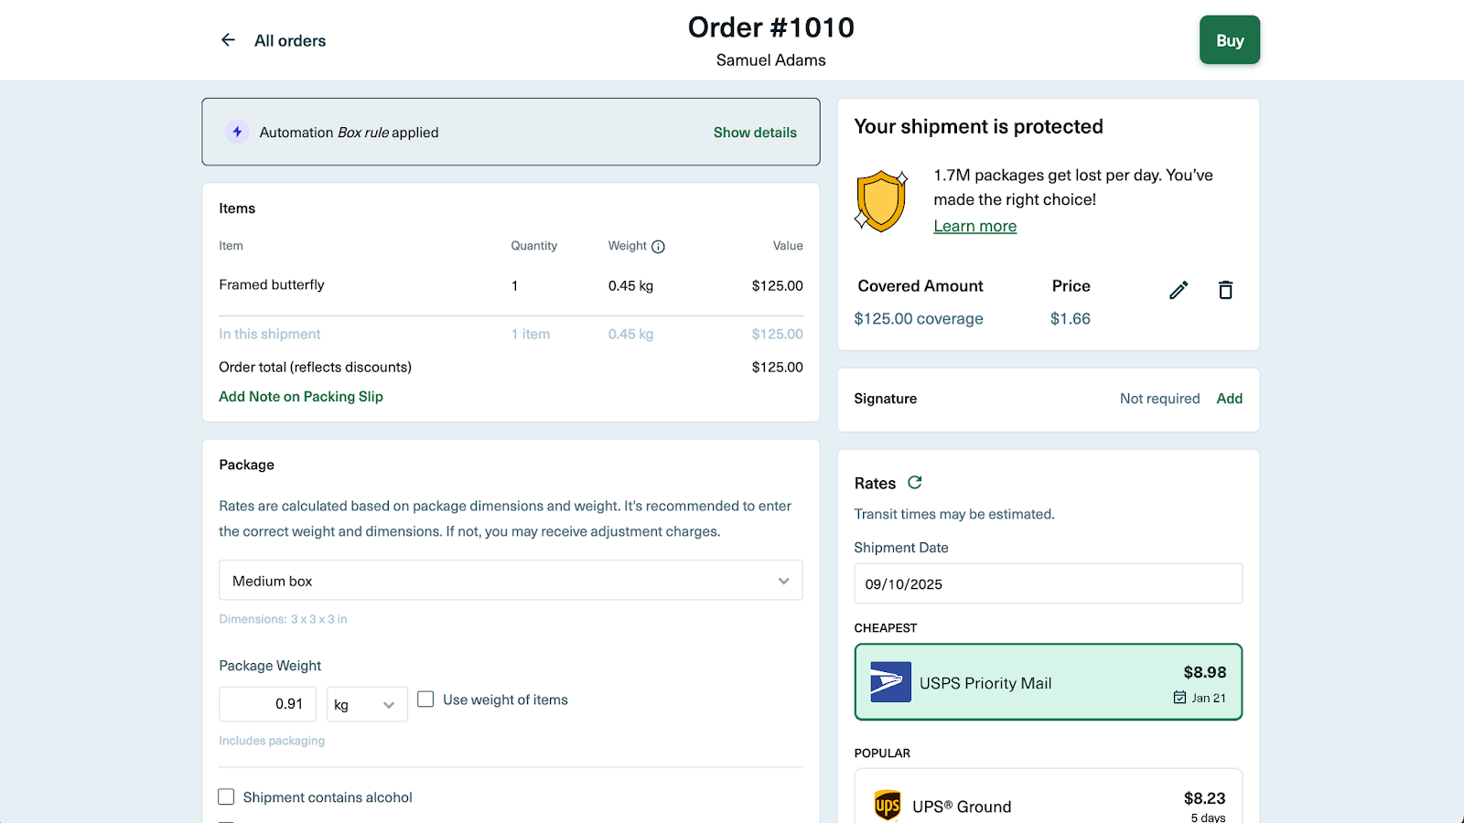Click the Shipment Date input field
1464x823 pixels.
point(1048,584)
